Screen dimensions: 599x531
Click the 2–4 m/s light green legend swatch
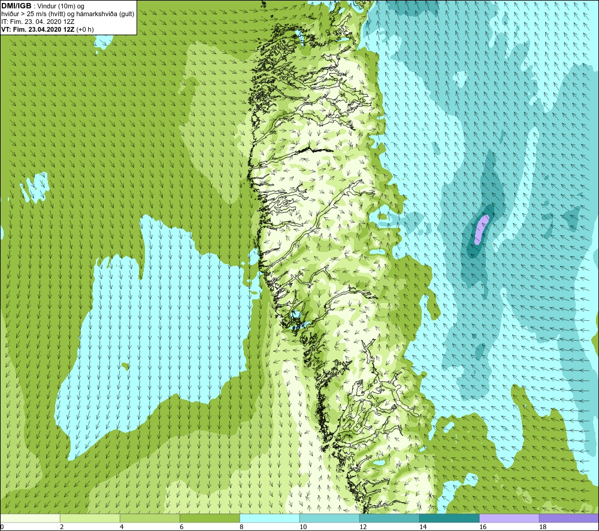[x=90, y=518]
